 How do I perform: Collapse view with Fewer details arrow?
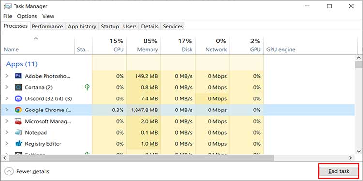(x=9, y=171)
